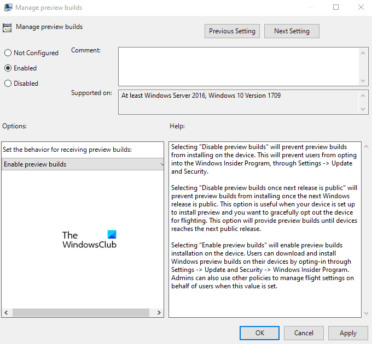The width and height of the screenshot is (372, 344).
Task: Click the 'Selecting "Enable preview builds"' help paragraph
Action: pos(263,265)
